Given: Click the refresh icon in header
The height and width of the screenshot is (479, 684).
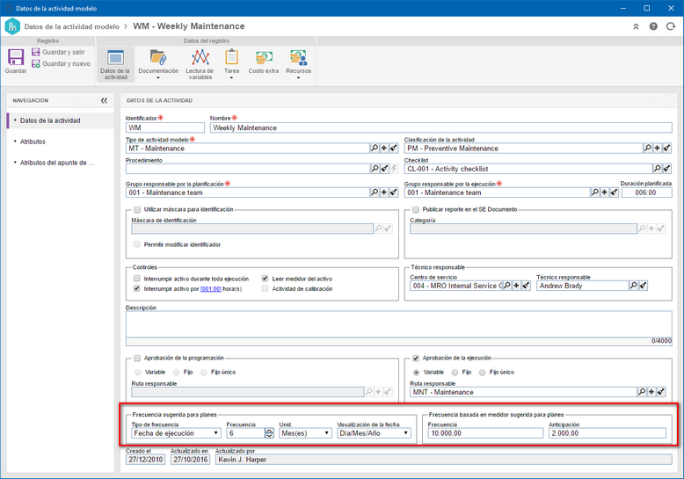Looking at the screenshot, I should [671, 26].
